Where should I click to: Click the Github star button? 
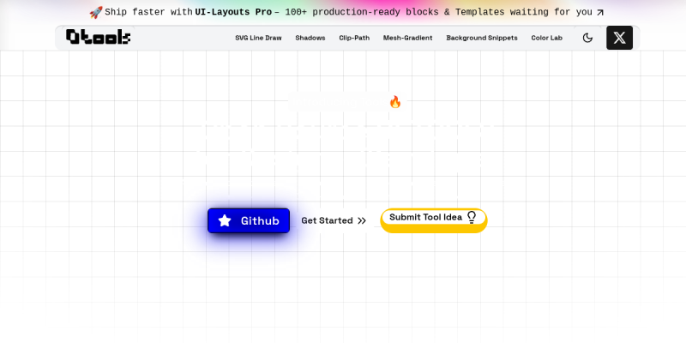click(249, 220)
